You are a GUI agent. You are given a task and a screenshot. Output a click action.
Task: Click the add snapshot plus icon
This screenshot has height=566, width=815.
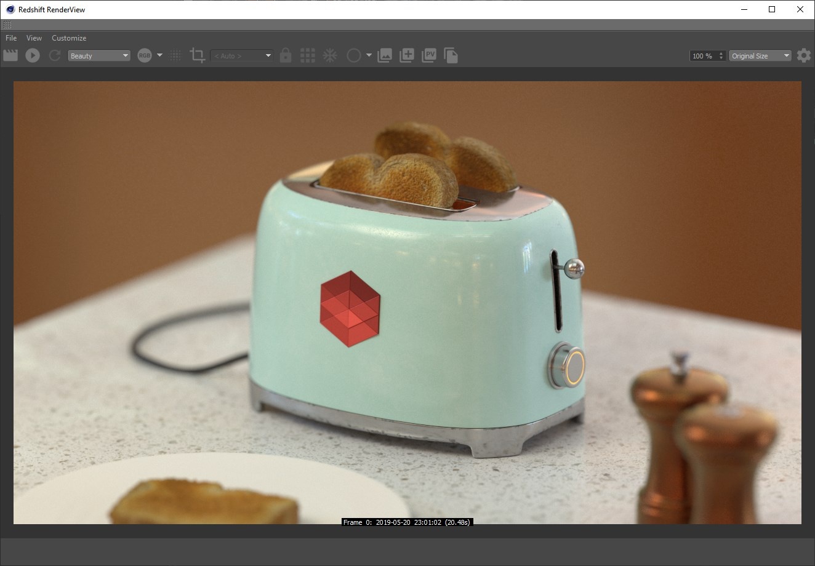407,55
